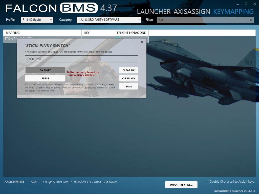Click the MAPPING column header

[x=42, y=33]
